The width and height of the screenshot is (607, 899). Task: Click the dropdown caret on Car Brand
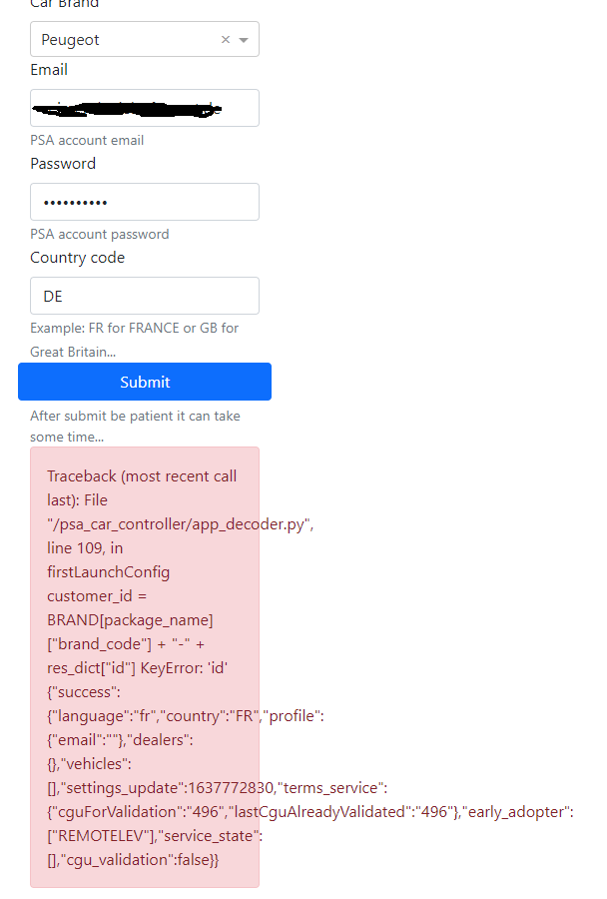[243, 38]
